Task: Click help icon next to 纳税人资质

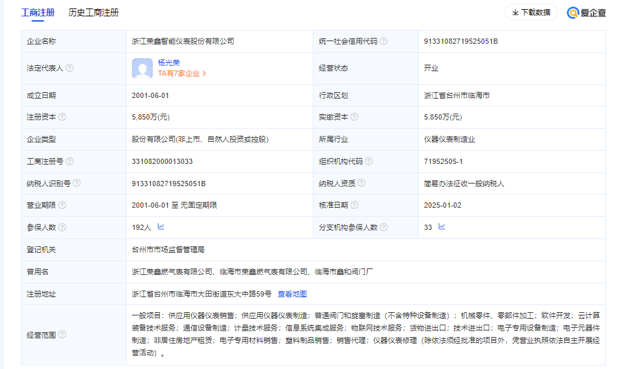Action: [x=361, y=183]
